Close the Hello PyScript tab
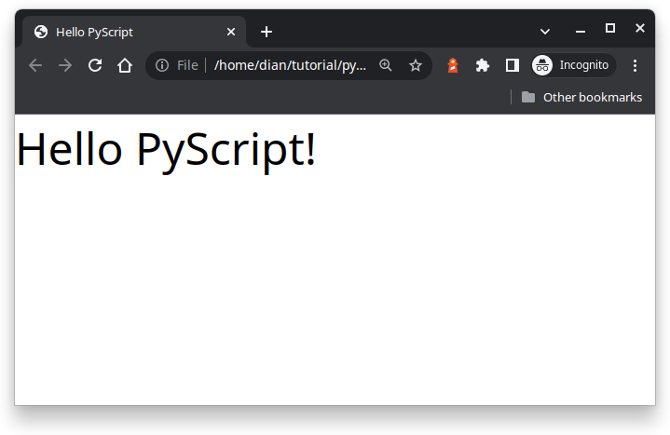This screenshot has height=435, width=670. point(231,32)
